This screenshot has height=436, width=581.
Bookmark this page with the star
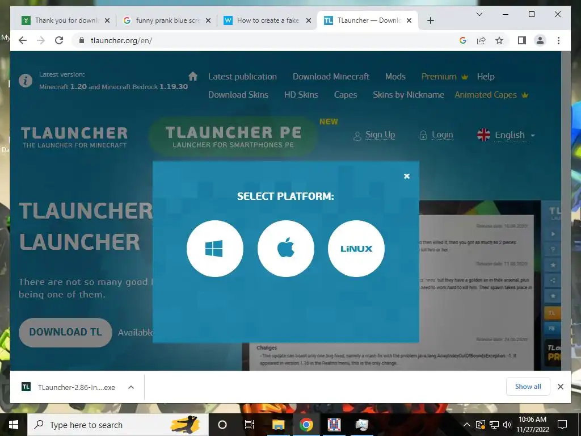click(x=499, y=40)
